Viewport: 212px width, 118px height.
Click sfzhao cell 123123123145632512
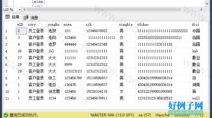[x=163, y=98]
